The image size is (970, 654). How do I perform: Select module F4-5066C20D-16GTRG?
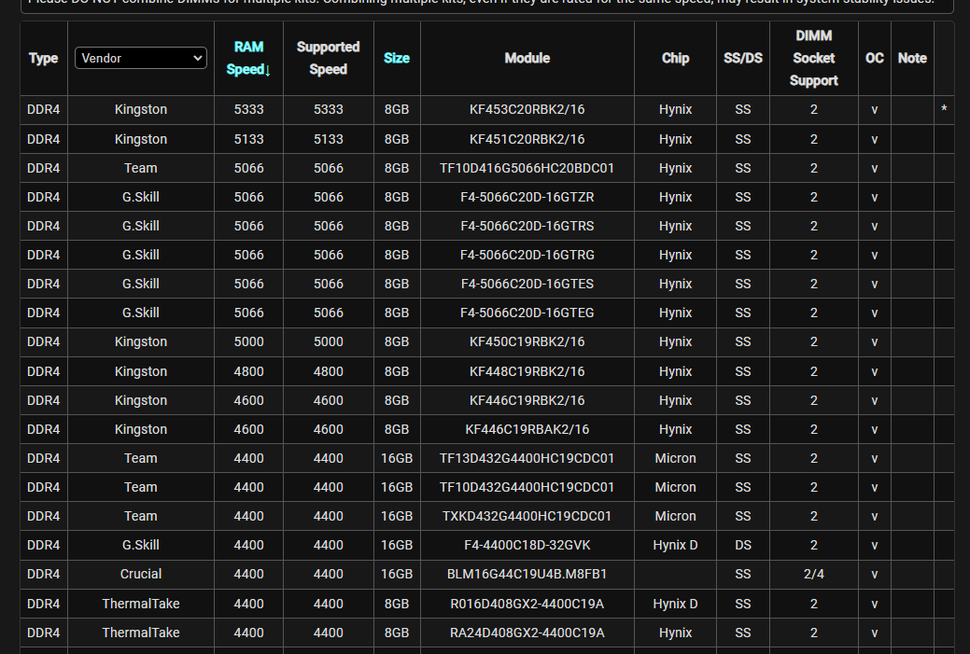527,255
